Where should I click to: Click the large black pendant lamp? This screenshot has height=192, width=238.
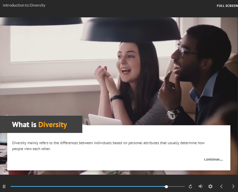[x=131, y=31]
